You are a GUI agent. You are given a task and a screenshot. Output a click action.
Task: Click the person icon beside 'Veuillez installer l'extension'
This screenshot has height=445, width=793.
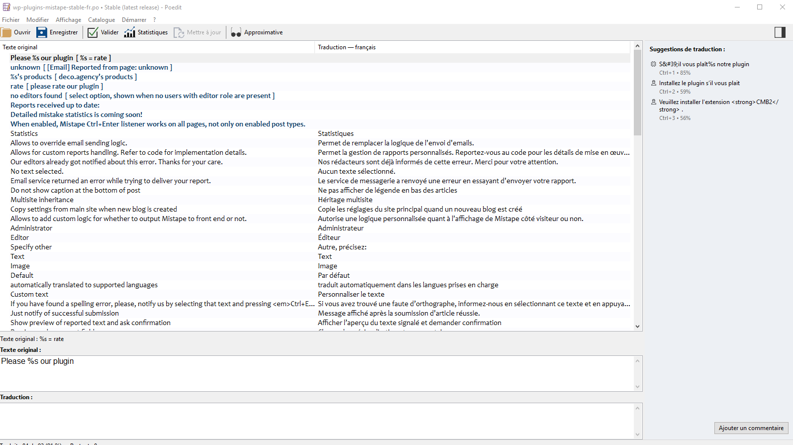tap(653, 102)
